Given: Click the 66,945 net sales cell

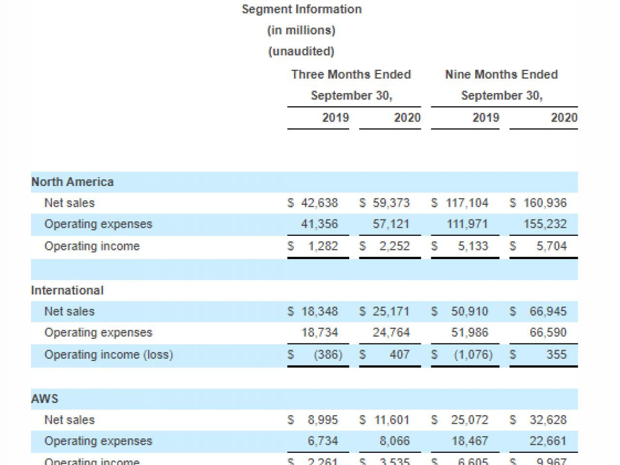Looking at the screenshot, I should (x=548, y=311).
